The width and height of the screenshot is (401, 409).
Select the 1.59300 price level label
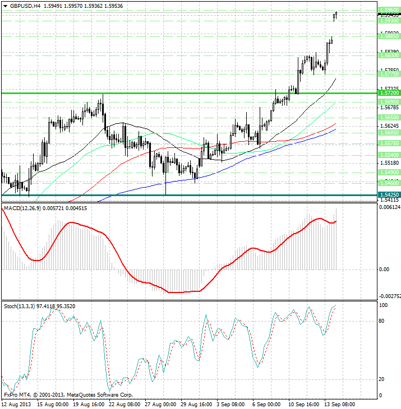point(389,21)
